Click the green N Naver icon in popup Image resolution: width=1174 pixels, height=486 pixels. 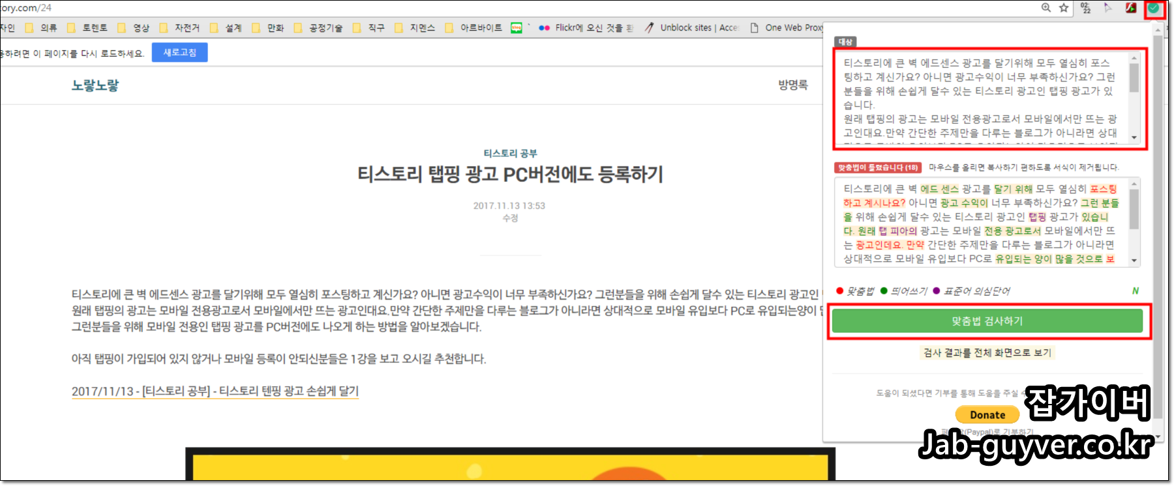click(1136, 291)
